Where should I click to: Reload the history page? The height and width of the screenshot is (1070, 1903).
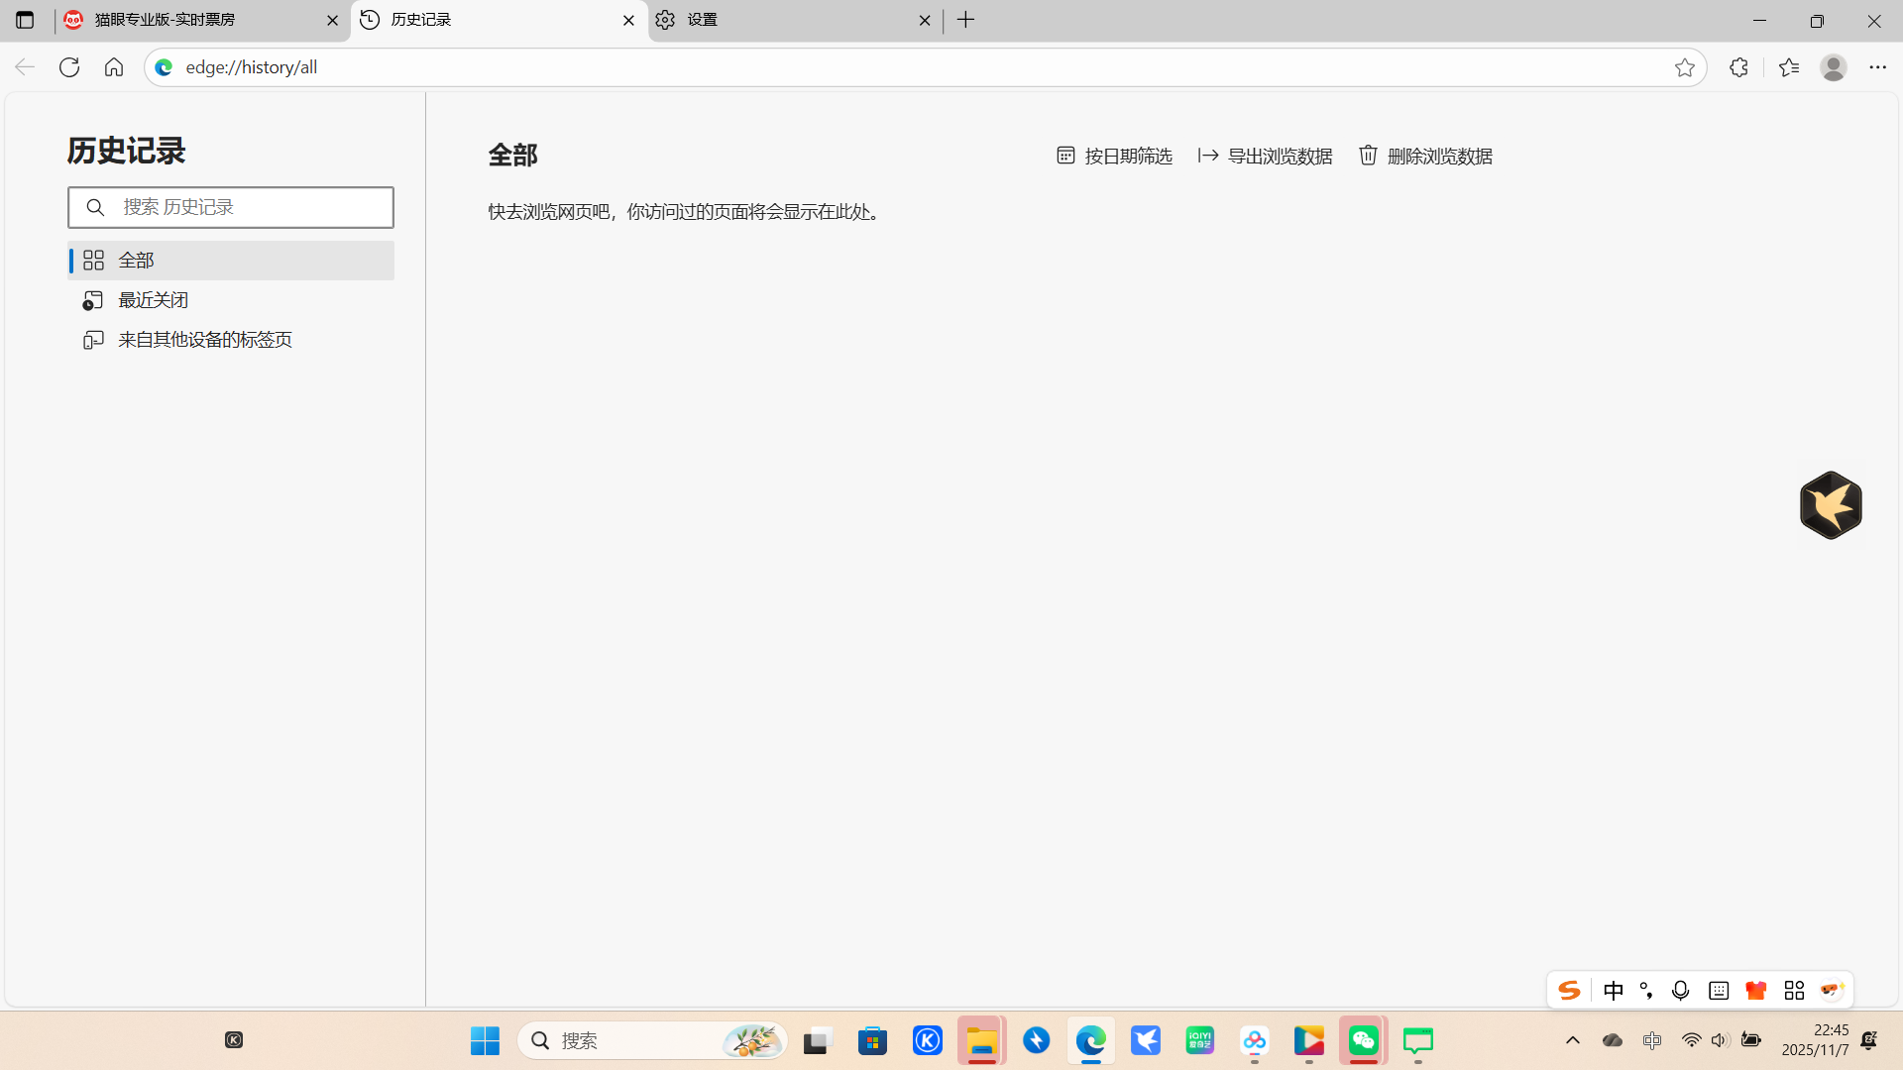coord(69,67)
